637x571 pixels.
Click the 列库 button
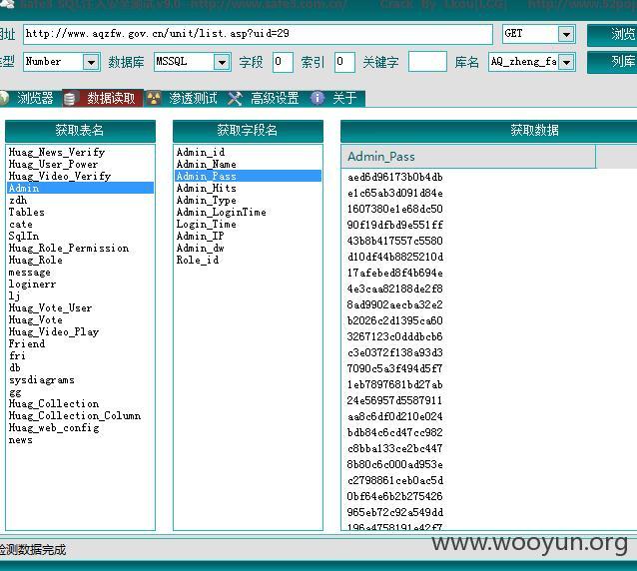pos(612,62)
